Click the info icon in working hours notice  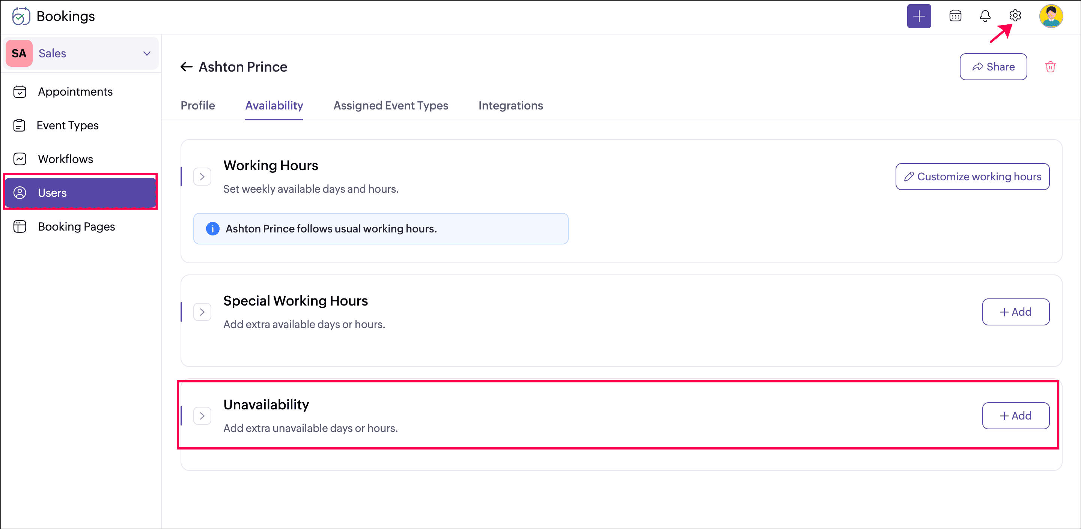[x=213, y=228]
